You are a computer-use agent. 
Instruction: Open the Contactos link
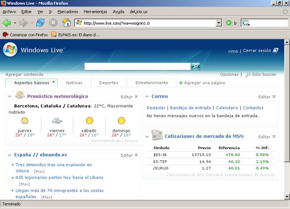click(253, 108)
